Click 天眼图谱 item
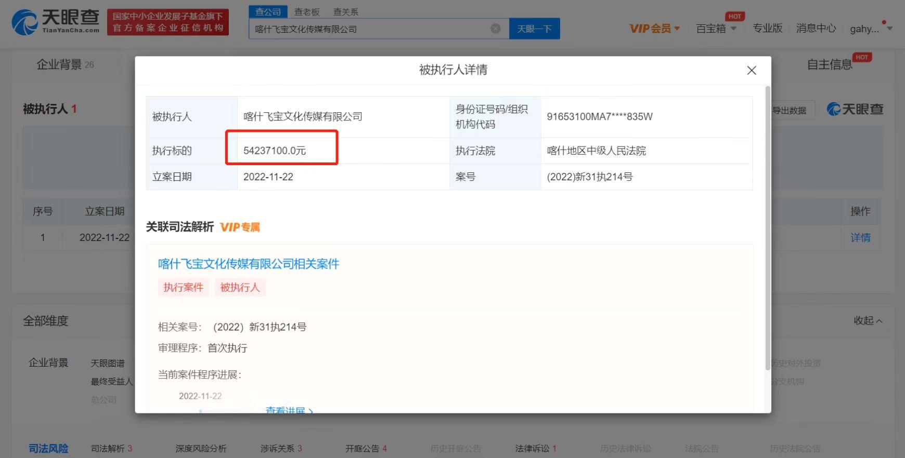905x458 pixels. click(108, 363)
